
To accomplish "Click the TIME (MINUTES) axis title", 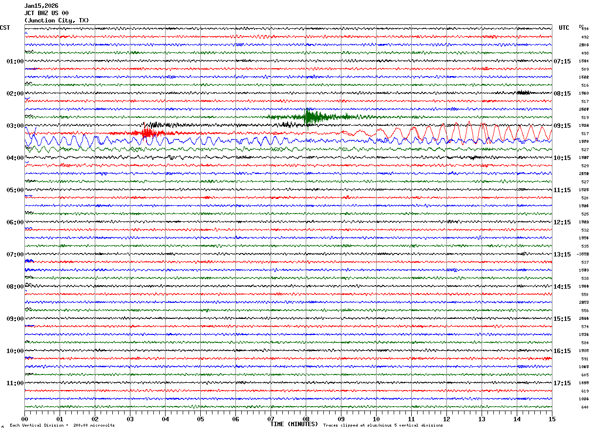I will tap(294, 424).
